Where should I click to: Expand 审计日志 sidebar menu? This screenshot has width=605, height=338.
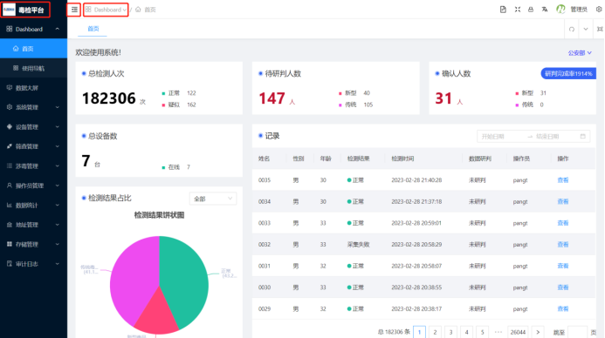(33, 264)
